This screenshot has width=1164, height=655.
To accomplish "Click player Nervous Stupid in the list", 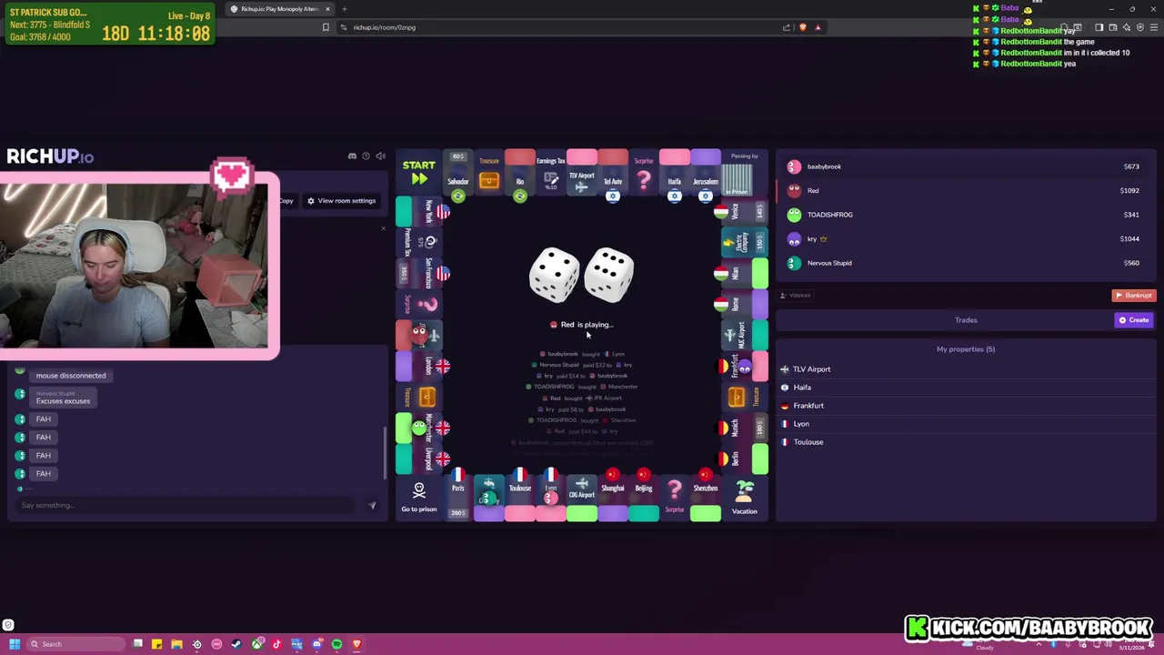I will tap(966, 263).
